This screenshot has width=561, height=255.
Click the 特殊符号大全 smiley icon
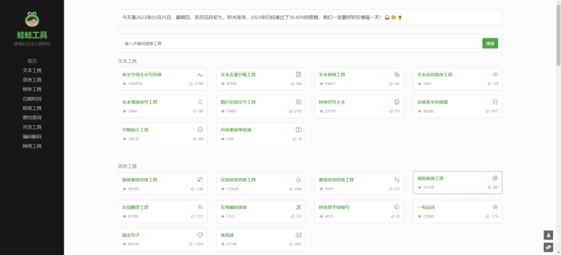point(396,102)
